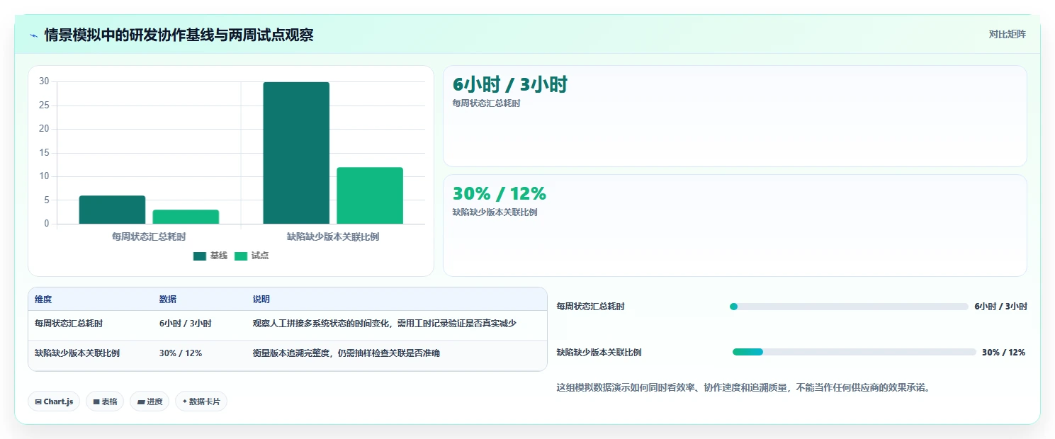Screen dimensions: 1055x439
Task: Click the disclaimer note starting 这组模拟数据
Action: (743, 387)
